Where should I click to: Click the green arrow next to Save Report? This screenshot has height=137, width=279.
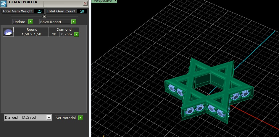pos(74,22)
